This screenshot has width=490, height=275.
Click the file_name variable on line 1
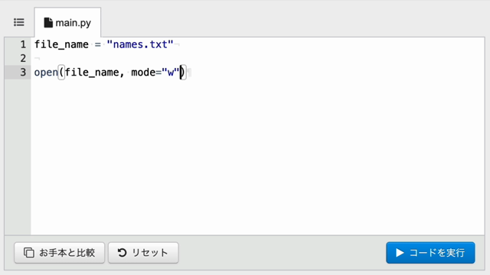click(x=61, y=44)
